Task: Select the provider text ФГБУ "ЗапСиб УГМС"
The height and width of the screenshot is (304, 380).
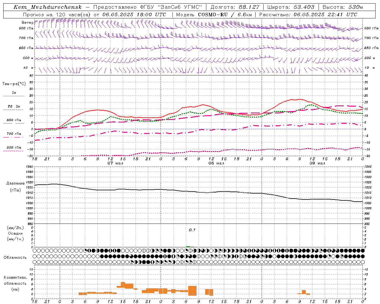Action: pos(171,7)
